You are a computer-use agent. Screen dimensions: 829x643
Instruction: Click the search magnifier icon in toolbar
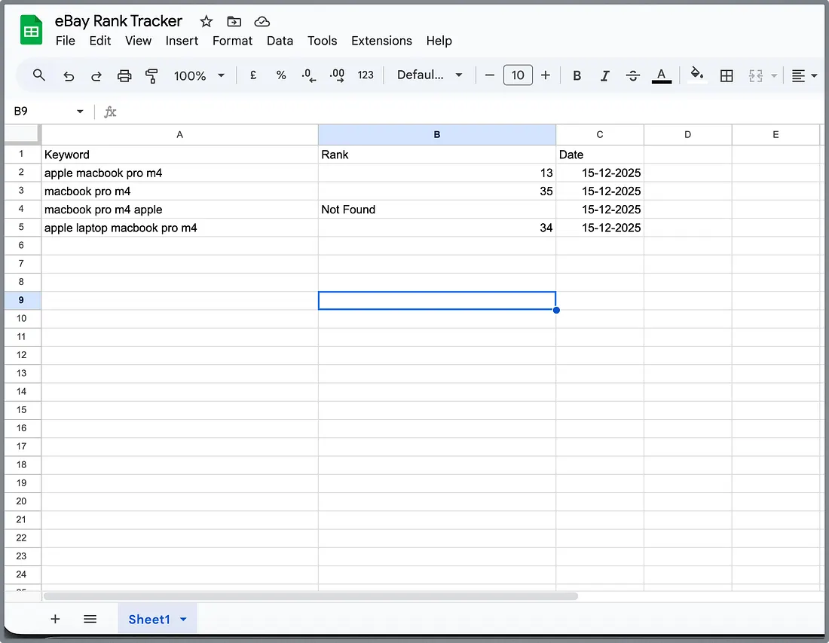click(39, 75)
